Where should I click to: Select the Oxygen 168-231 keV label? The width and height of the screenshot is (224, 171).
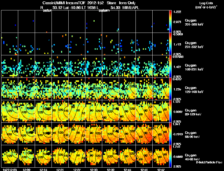pos(194,67)
